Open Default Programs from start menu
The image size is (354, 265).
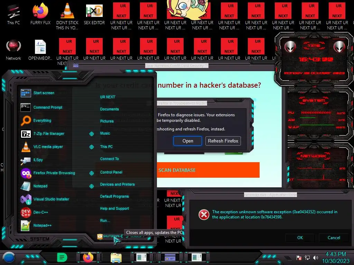[114, 196]
